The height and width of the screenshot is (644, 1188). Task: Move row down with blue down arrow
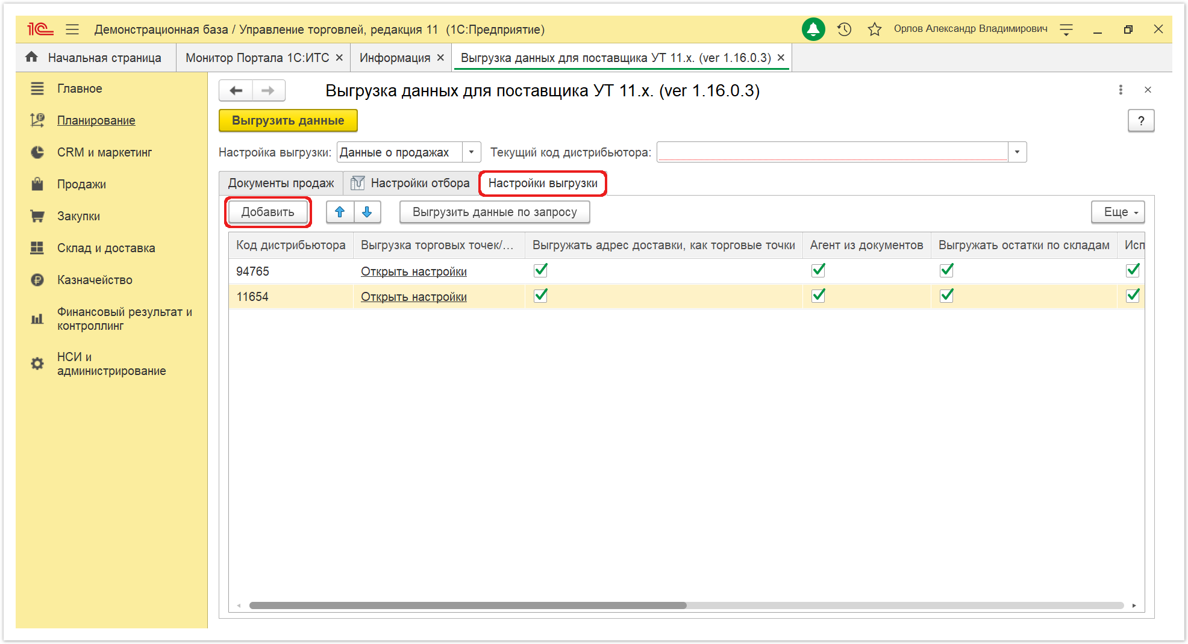[367, 212]
